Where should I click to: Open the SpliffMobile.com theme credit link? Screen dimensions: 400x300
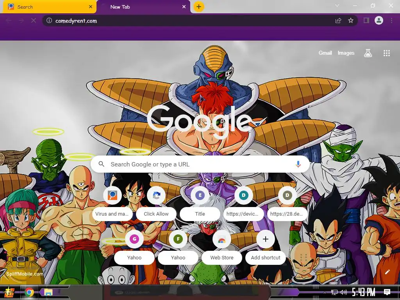(25, 274)
